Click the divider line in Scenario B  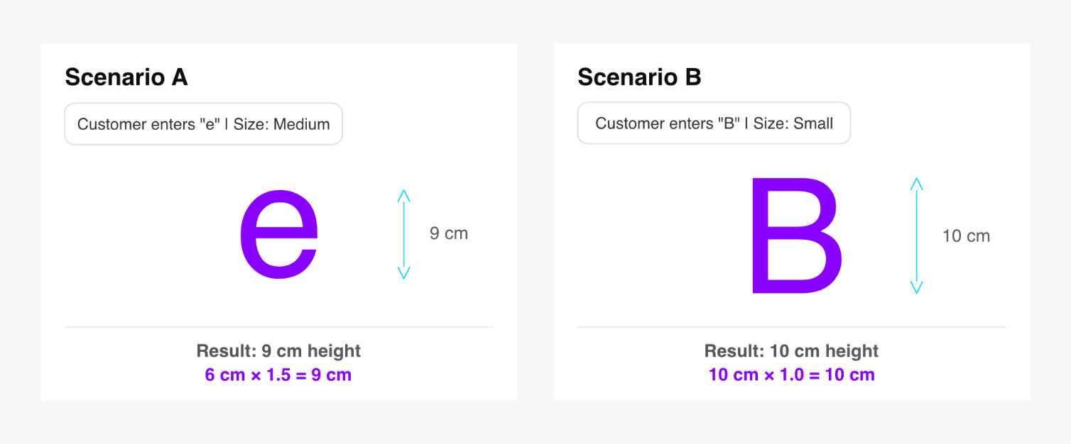click(791, 328)
